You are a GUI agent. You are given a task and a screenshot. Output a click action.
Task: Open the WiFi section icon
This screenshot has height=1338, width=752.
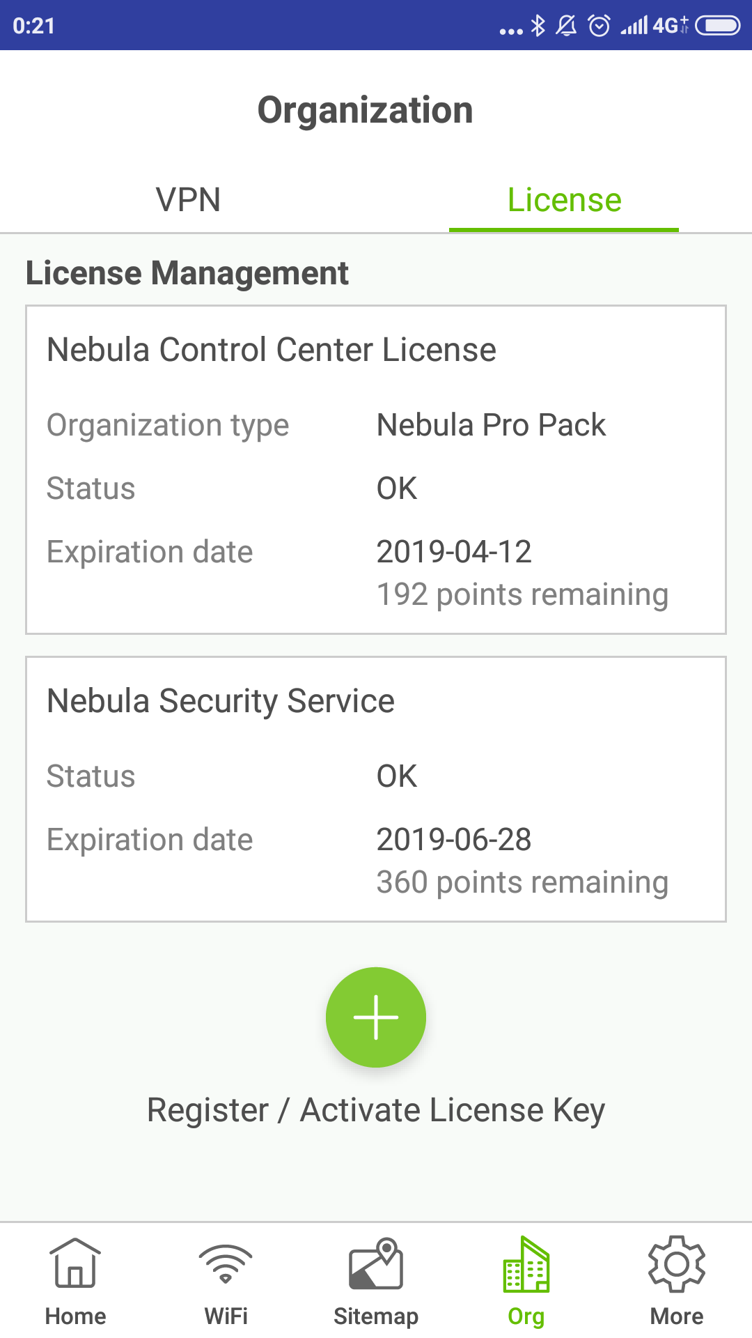click(x=226, y=1263)
